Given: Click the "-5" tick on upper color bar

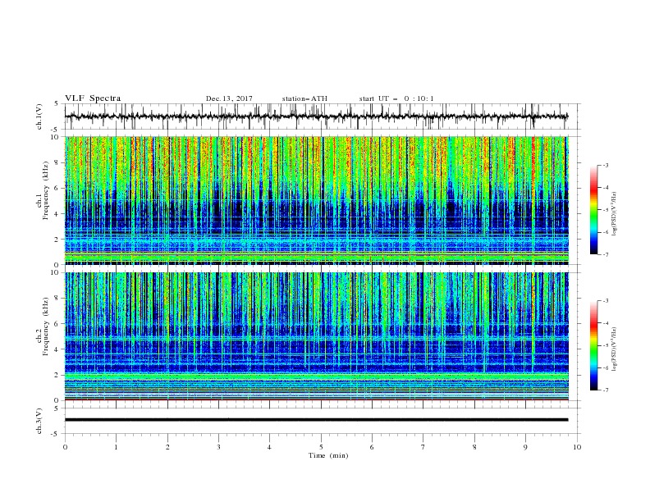Looking at the screenshot, I should [605, 210].
